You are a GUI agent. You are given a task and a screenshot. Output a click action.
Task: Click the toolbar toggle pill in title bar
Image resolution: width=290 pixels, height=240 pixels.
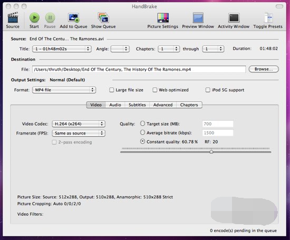(x=279, y=6)
